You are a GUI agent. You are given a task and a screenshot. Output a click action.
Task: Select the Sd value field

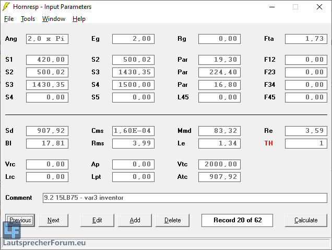coord(47,131)
